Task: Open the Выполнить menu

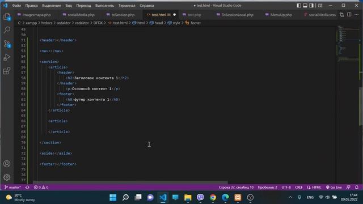Action: 104,5
